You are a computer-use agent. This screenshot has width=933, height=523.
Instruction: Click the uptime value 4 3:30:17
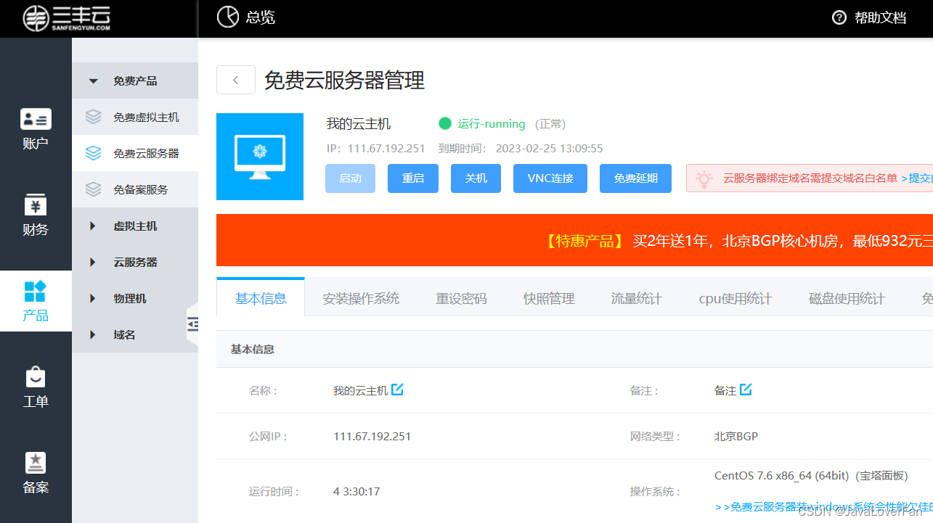(x=357, y=491)
